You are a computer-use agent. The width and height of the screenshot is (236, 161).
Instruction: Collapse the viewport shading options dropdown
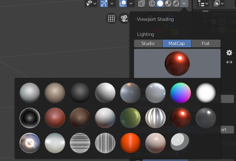click(184, 3)
